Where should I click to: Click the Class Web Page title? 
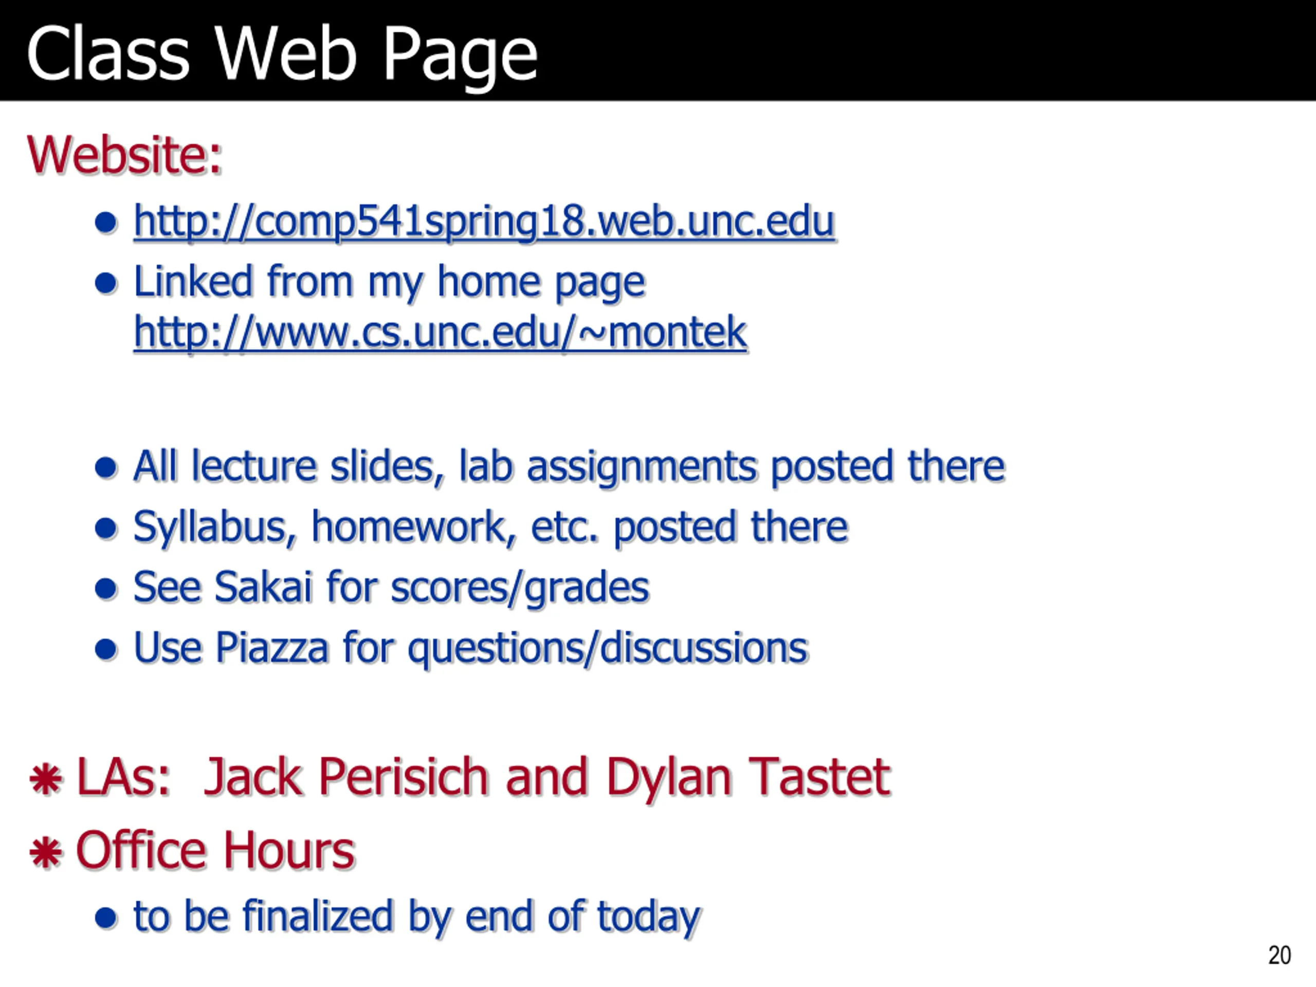click(282, 53)
